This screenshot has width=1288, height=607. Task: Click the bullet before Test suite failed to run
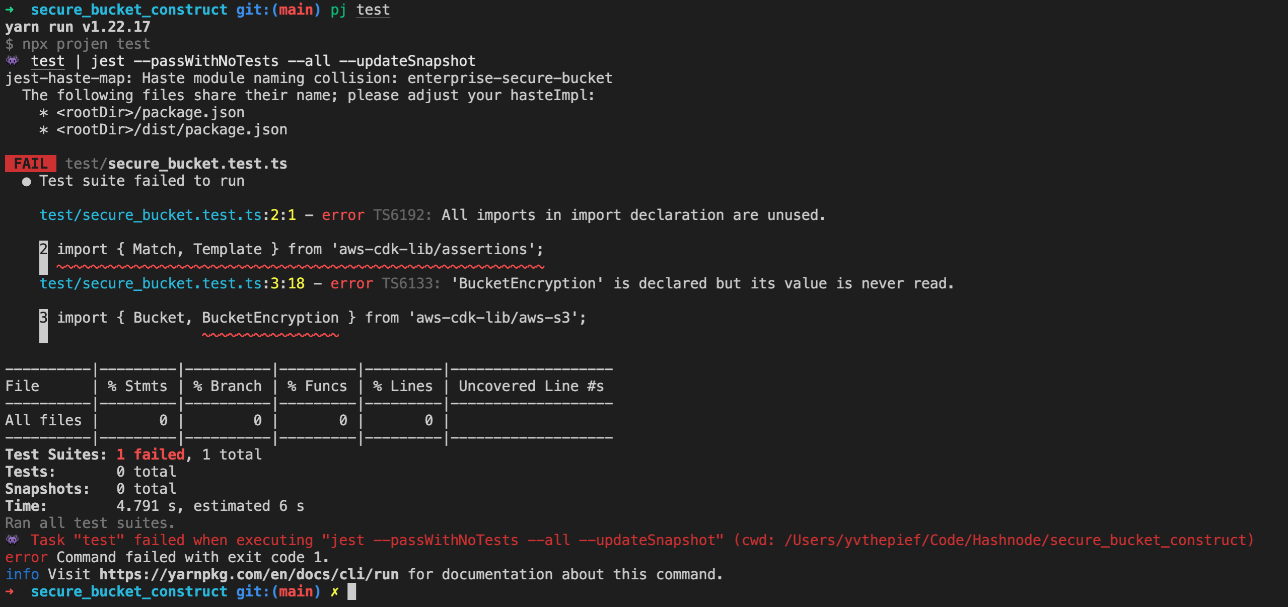[x=26, y=182]
